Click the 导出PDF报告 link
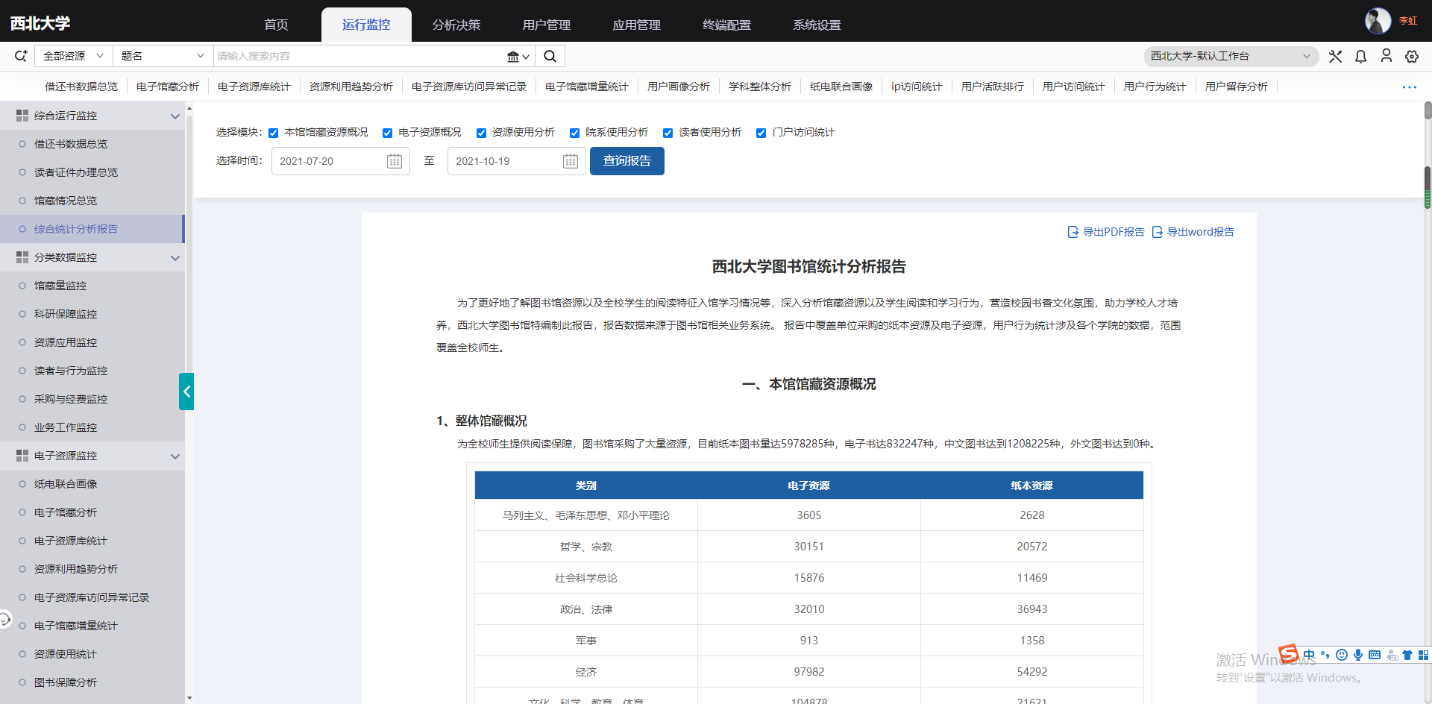This screenshot has width=1432, height=704. 1106,232
